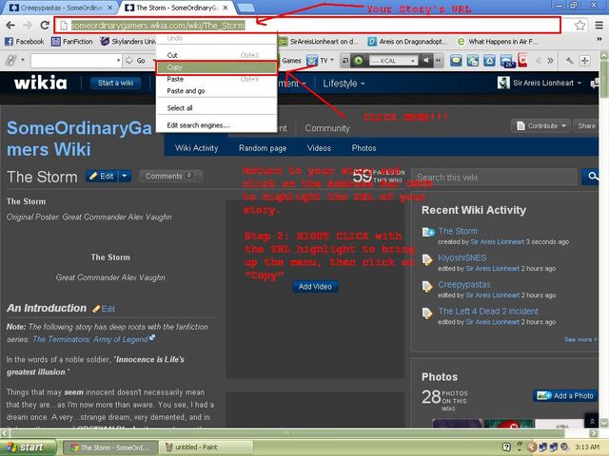
Task: Click Edit button beside The Storm
Action: point(102,177)
